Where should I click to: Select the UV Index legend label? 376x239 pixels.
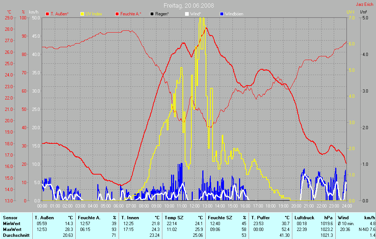coord(94,14)
